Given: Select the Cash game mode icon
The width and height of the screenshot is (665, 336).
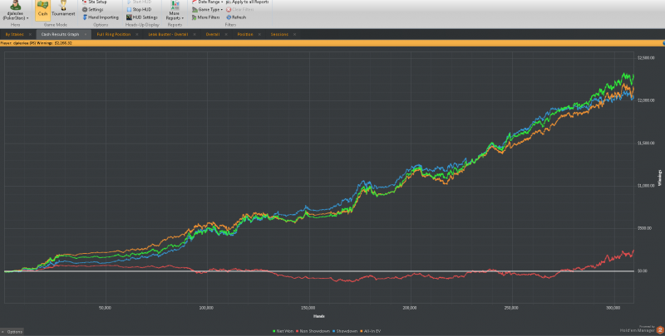Looking at the screenshot, I should (42, 10).
